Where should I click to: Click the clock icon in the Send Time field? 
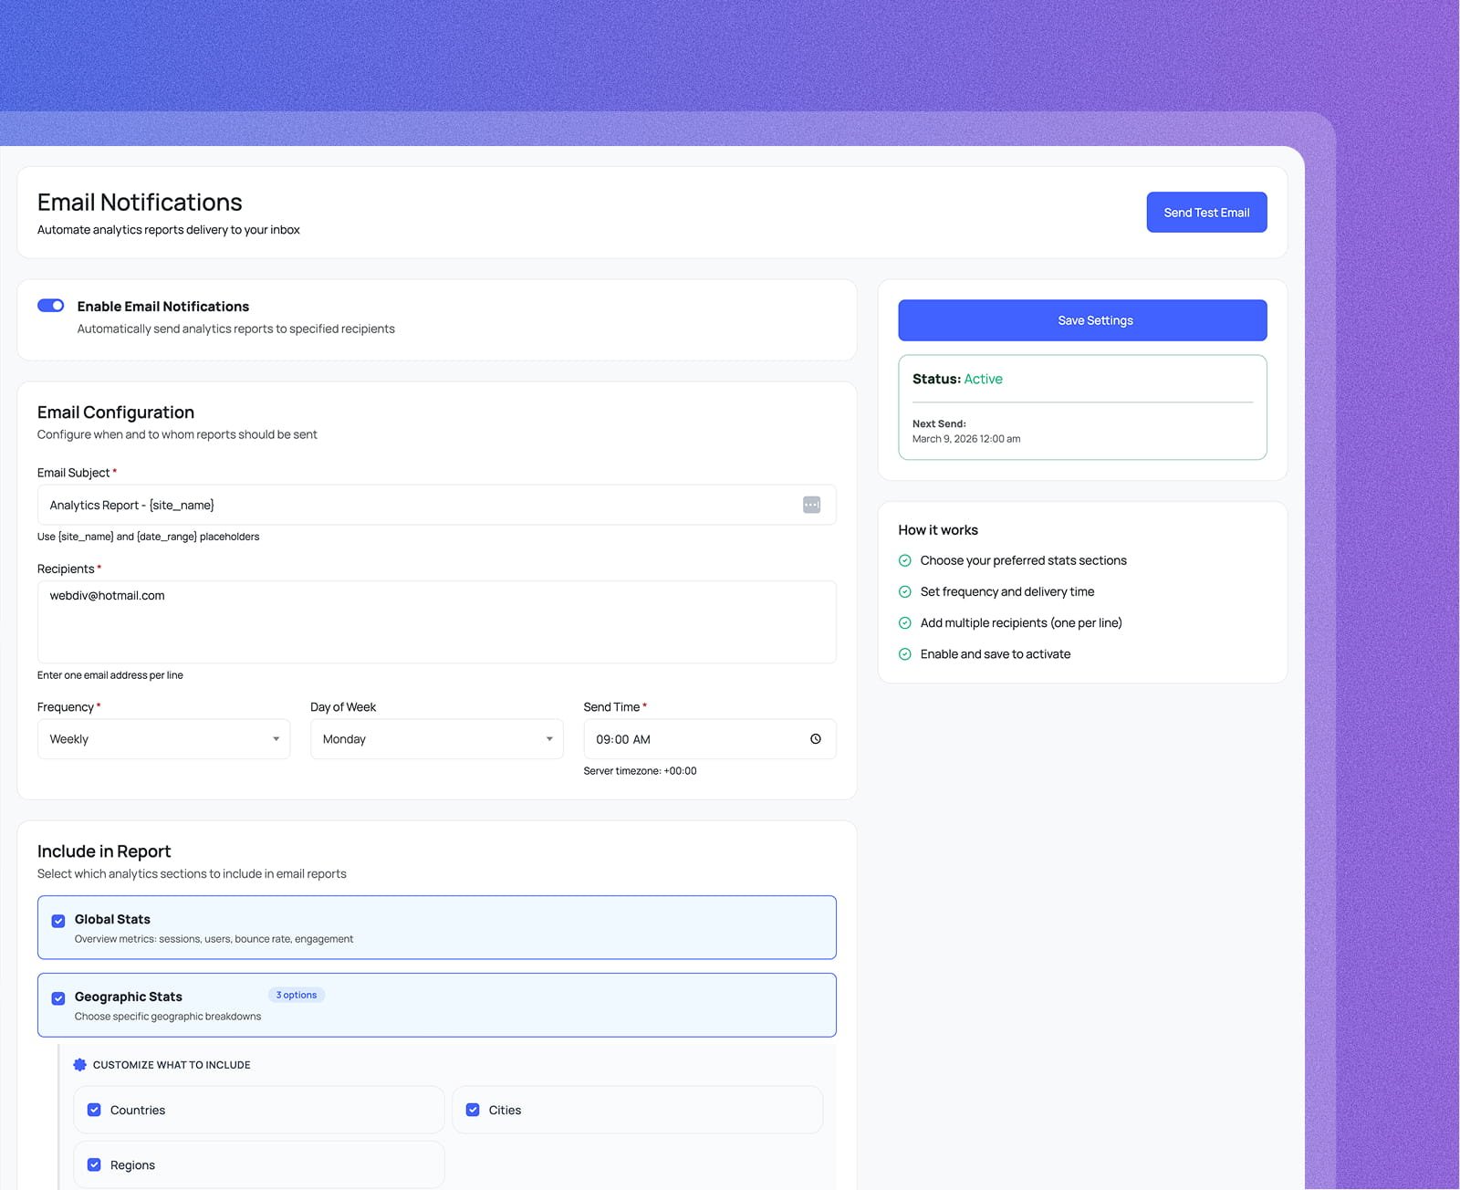click(815, 739)
